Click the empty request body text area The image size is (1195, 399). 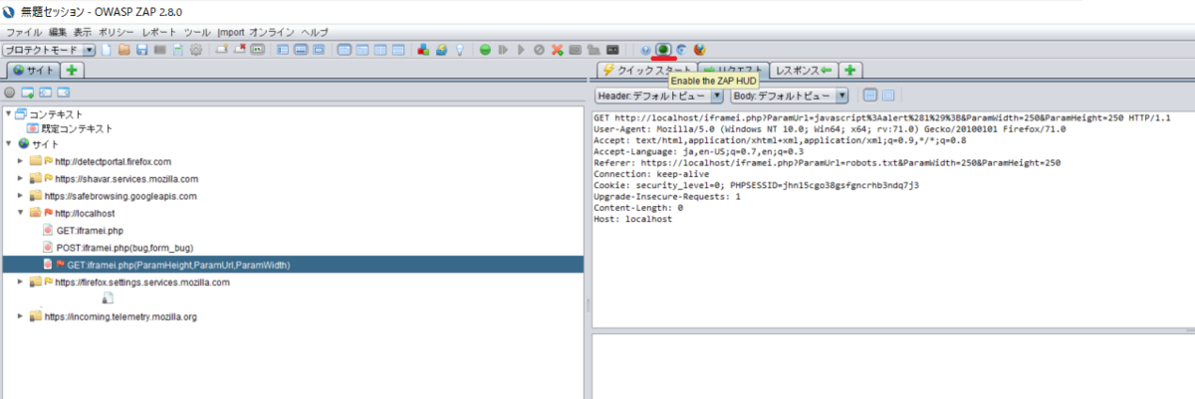(x=892, y=366)
